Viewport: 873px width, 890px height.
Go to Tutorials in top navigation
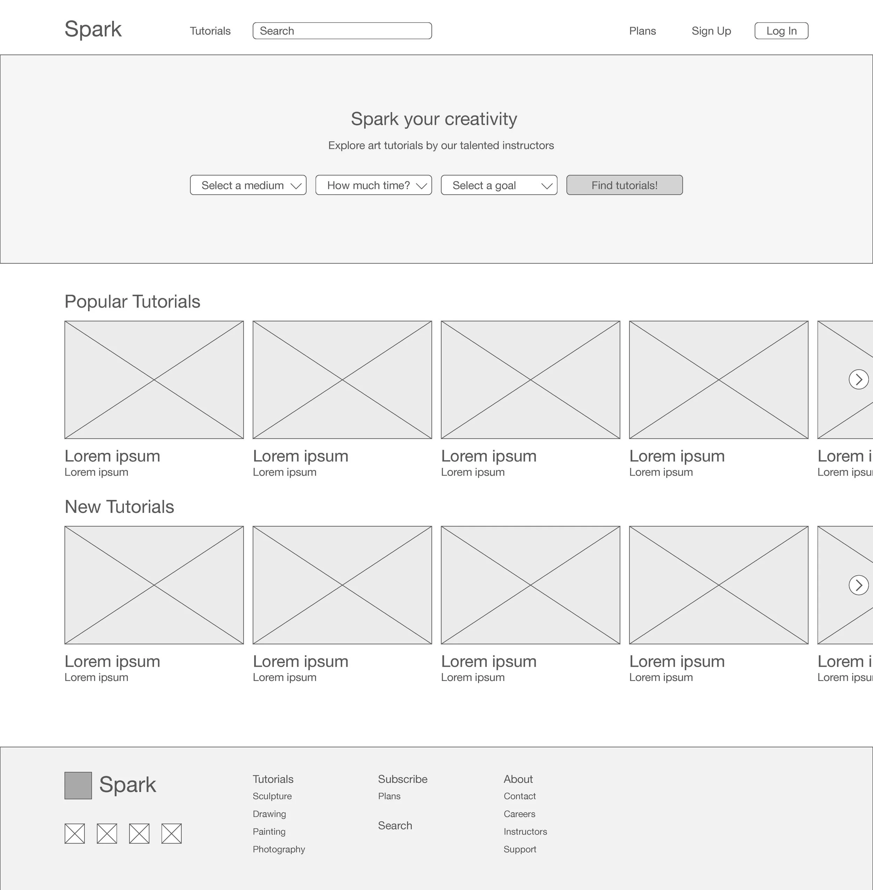[210, 31]
